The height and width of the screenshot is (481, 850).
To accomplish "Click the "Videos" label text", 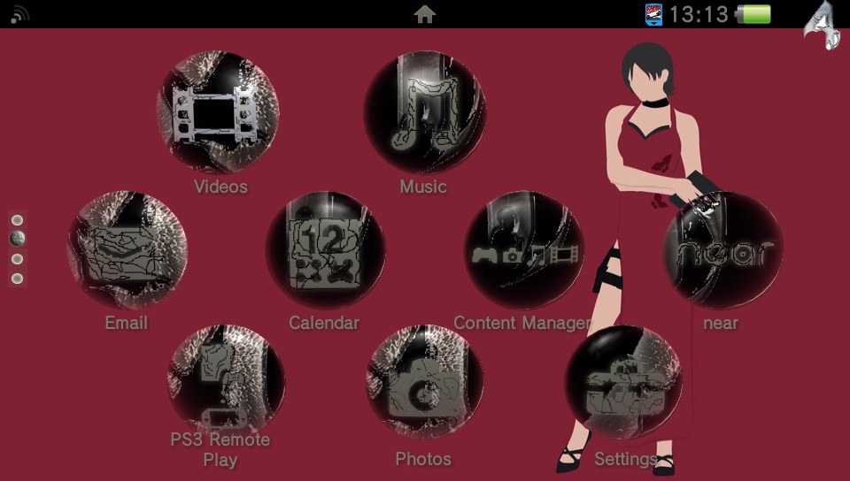I will coord(221,187).
